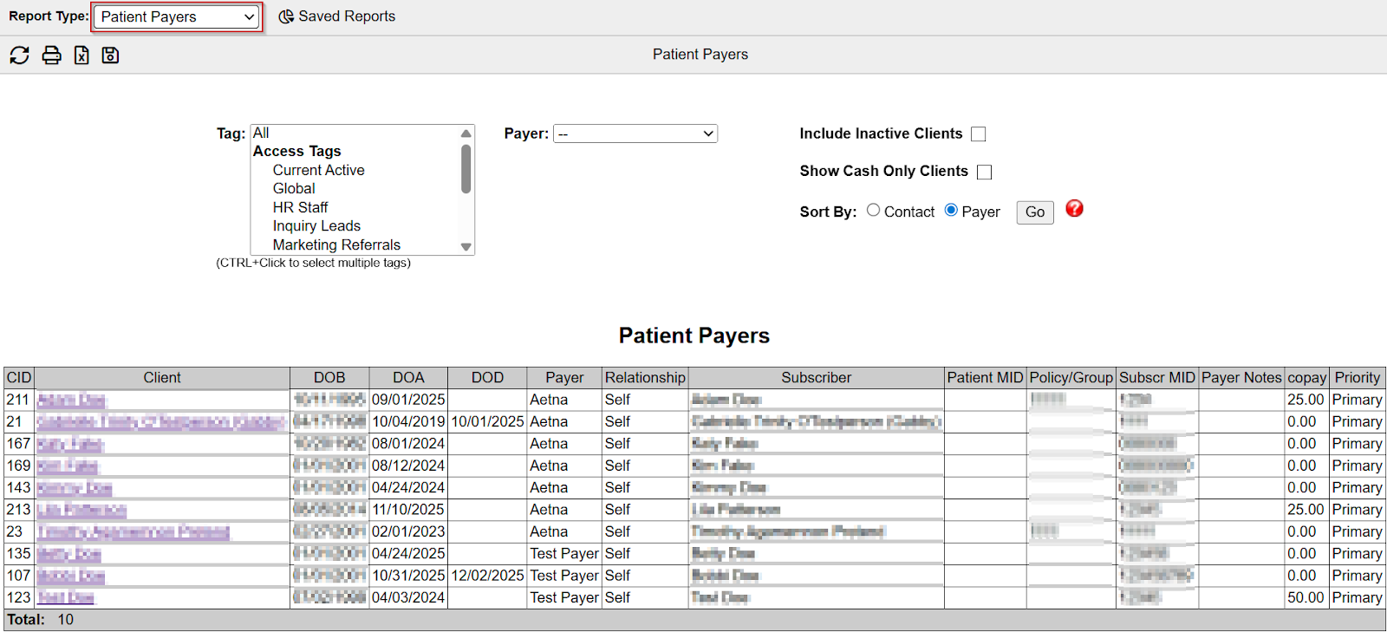Open the Report Type dropdown
Viewport: 1387px width, 632px height.
coord(177,16)
